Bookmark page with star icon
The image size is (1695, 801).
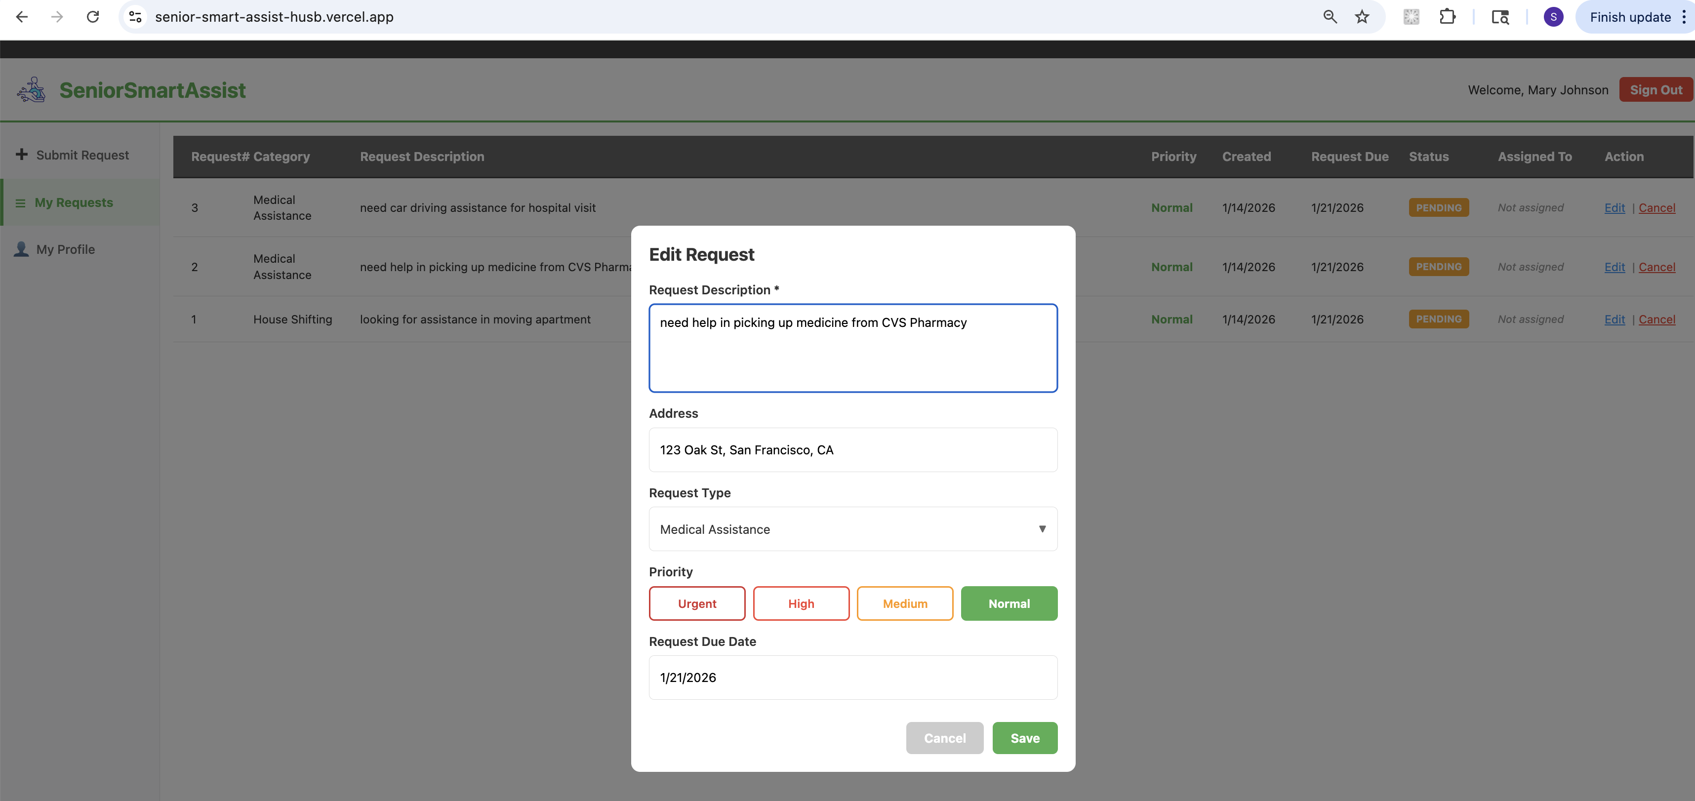[x=1362, y=17]
